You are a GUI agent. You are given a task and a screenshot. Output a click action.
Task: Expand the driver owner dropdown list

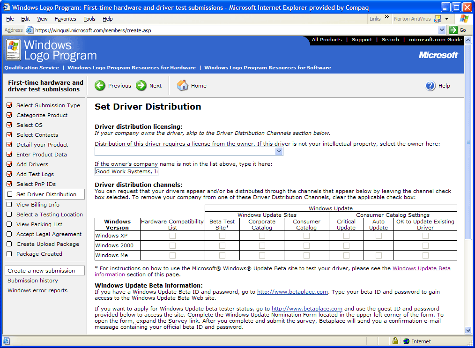tap(279, 151)
